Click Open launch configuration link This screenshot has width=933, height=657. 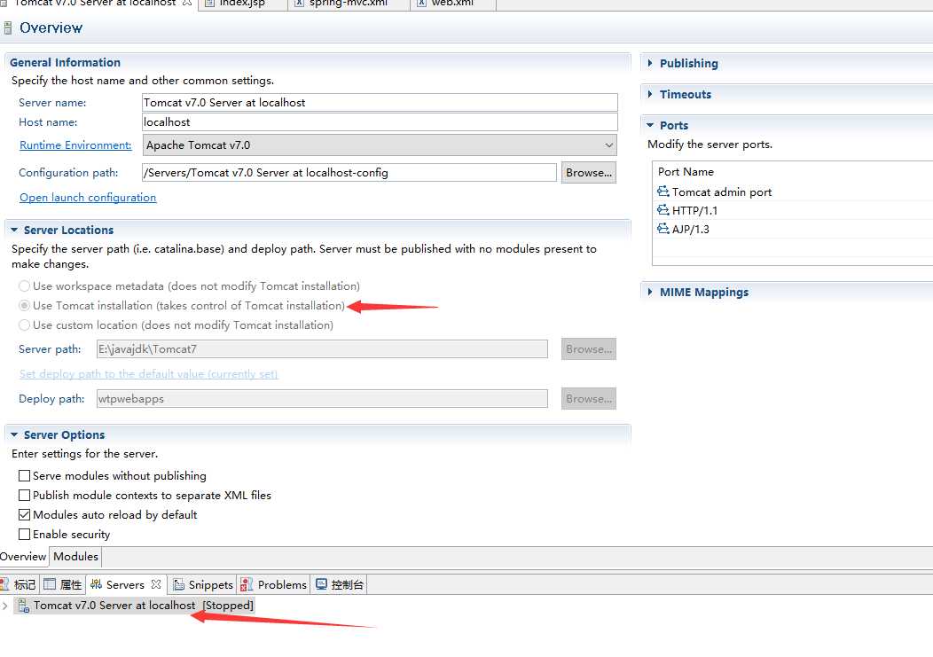pyautogui.click(x=88, y=198)
